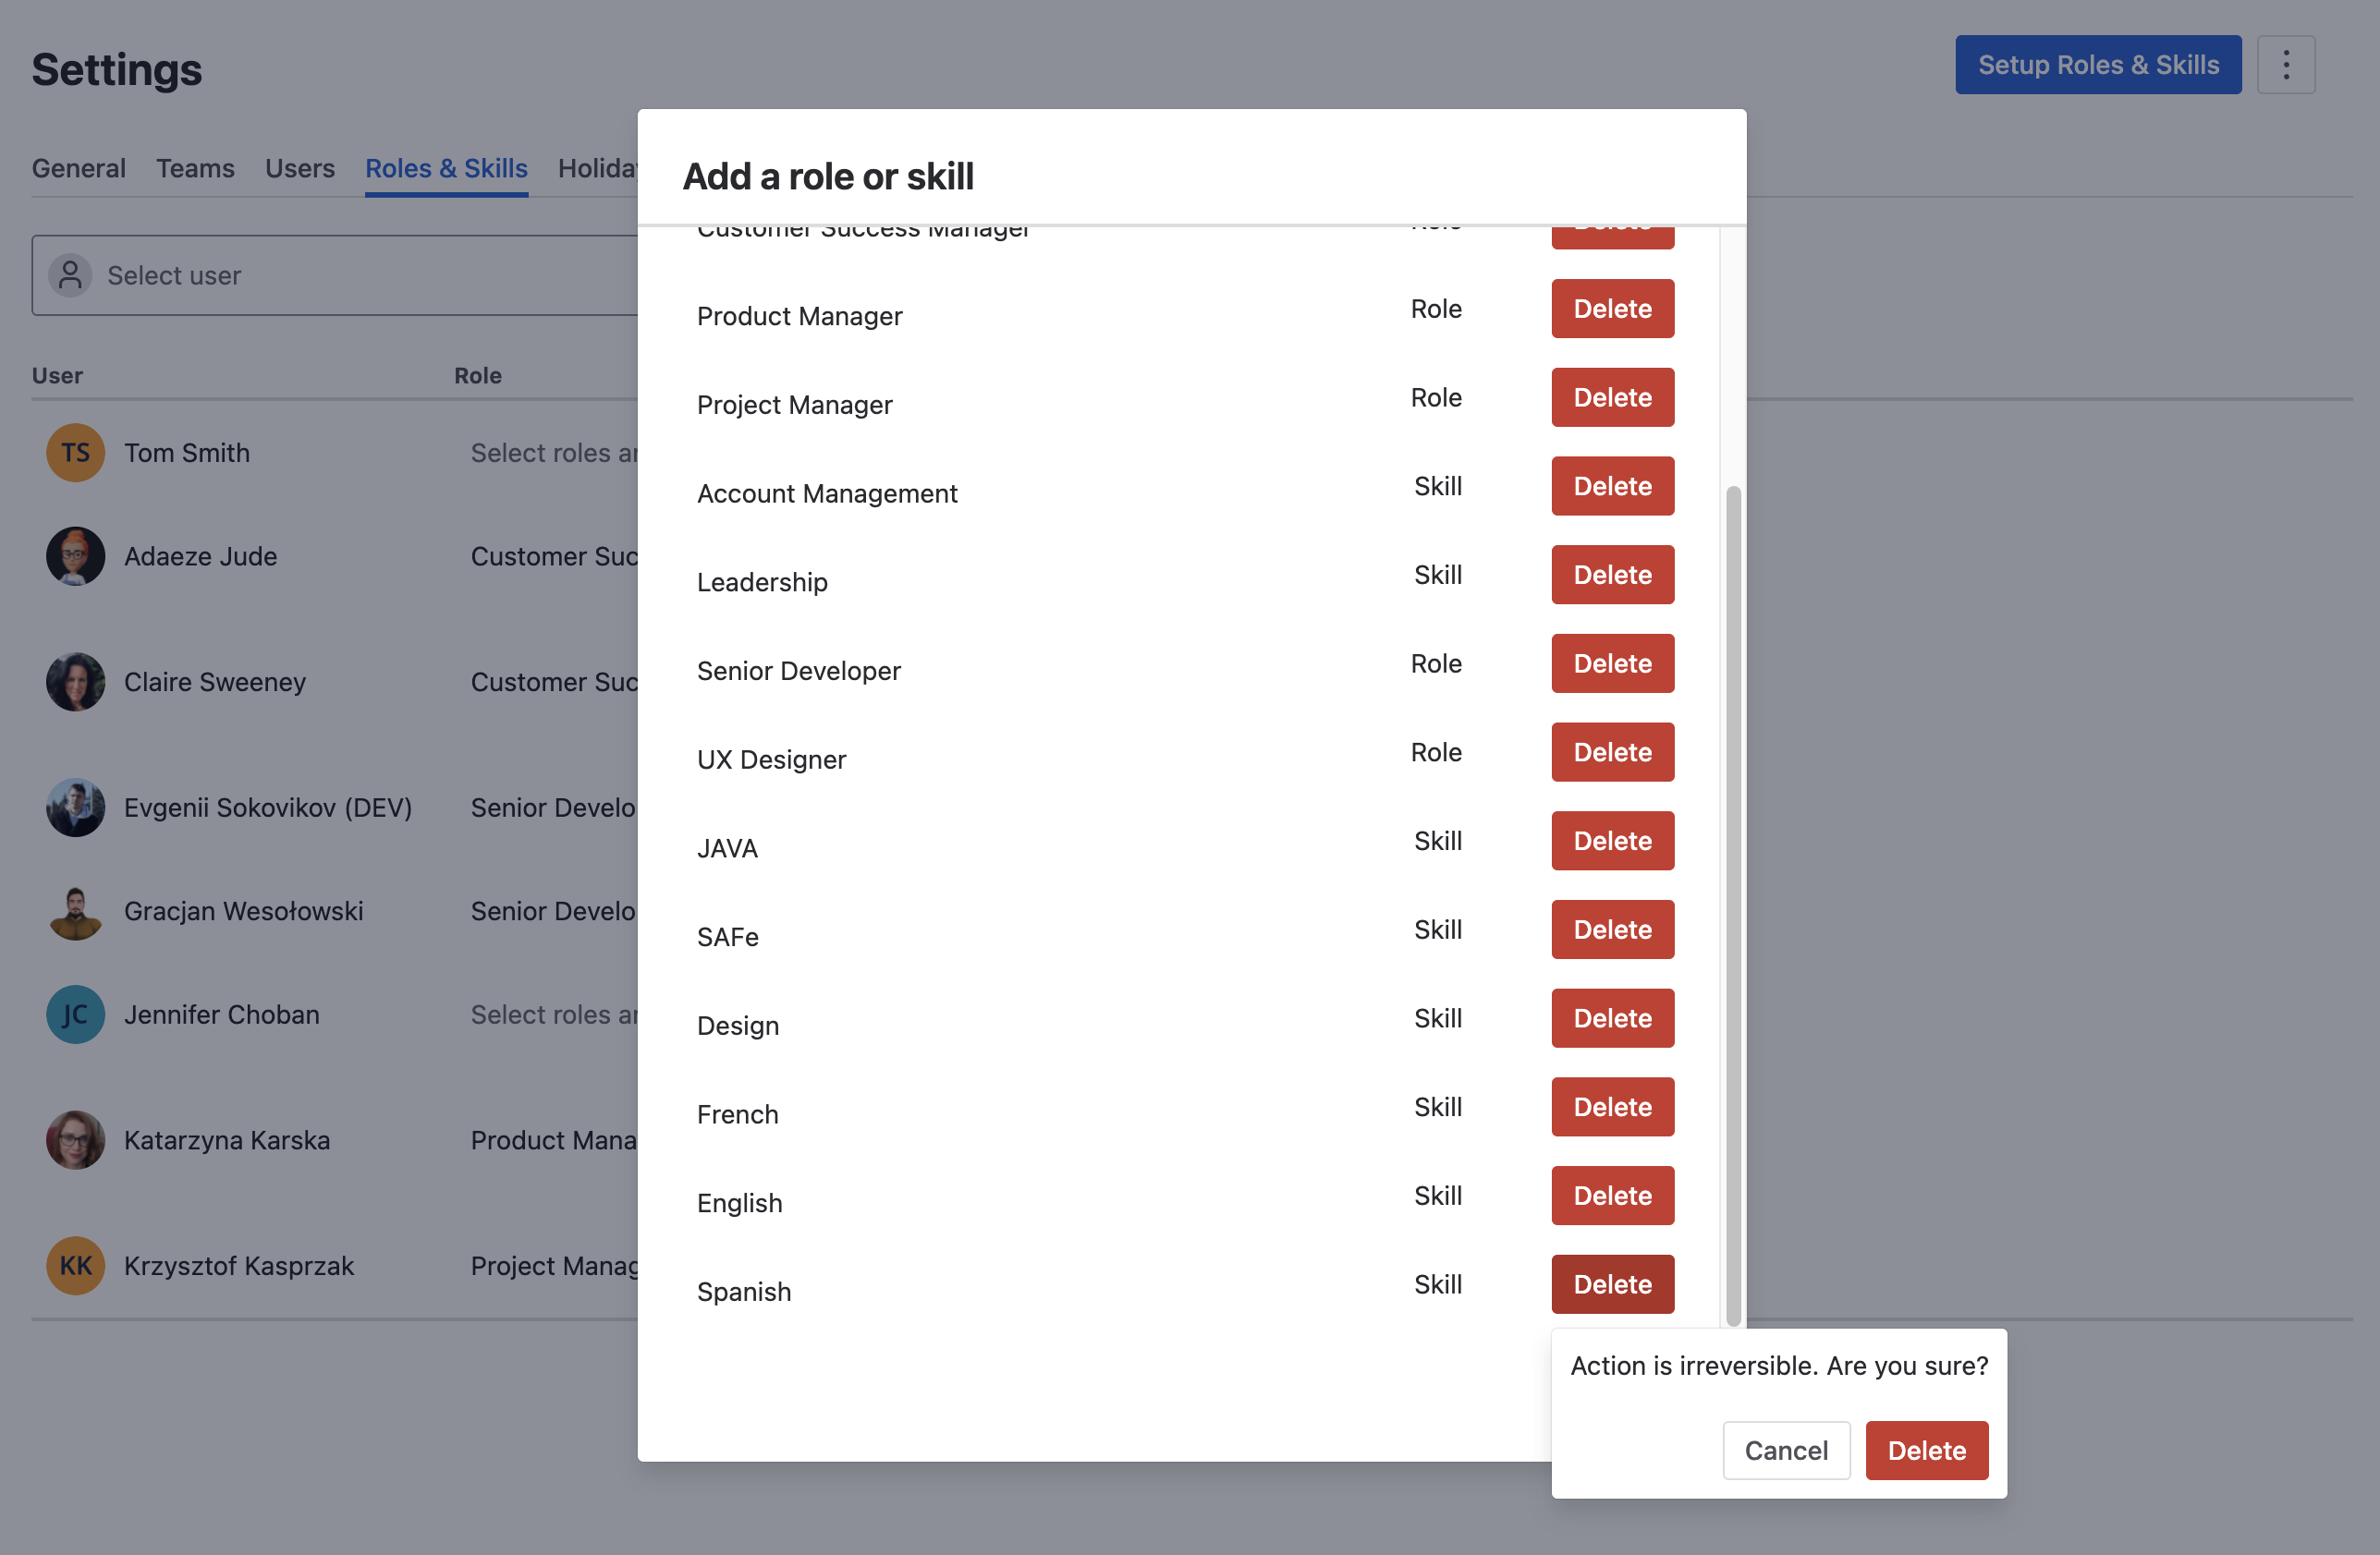This screenshot has height=1555, width=2380.
Task: Cancel the delete confirmation popup
Action: [x=1785, y=1450]
